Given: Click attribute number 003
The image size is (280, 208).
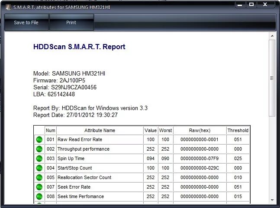Looking at the screenshot, I should (51, 158).
